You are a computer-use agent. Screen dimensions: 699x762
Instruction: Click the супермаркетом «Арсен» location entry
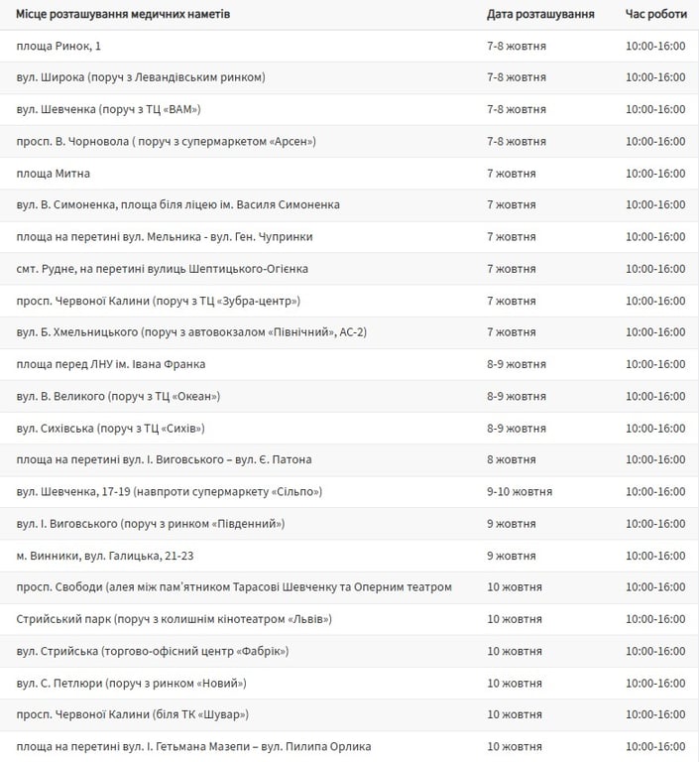[166, 142]
